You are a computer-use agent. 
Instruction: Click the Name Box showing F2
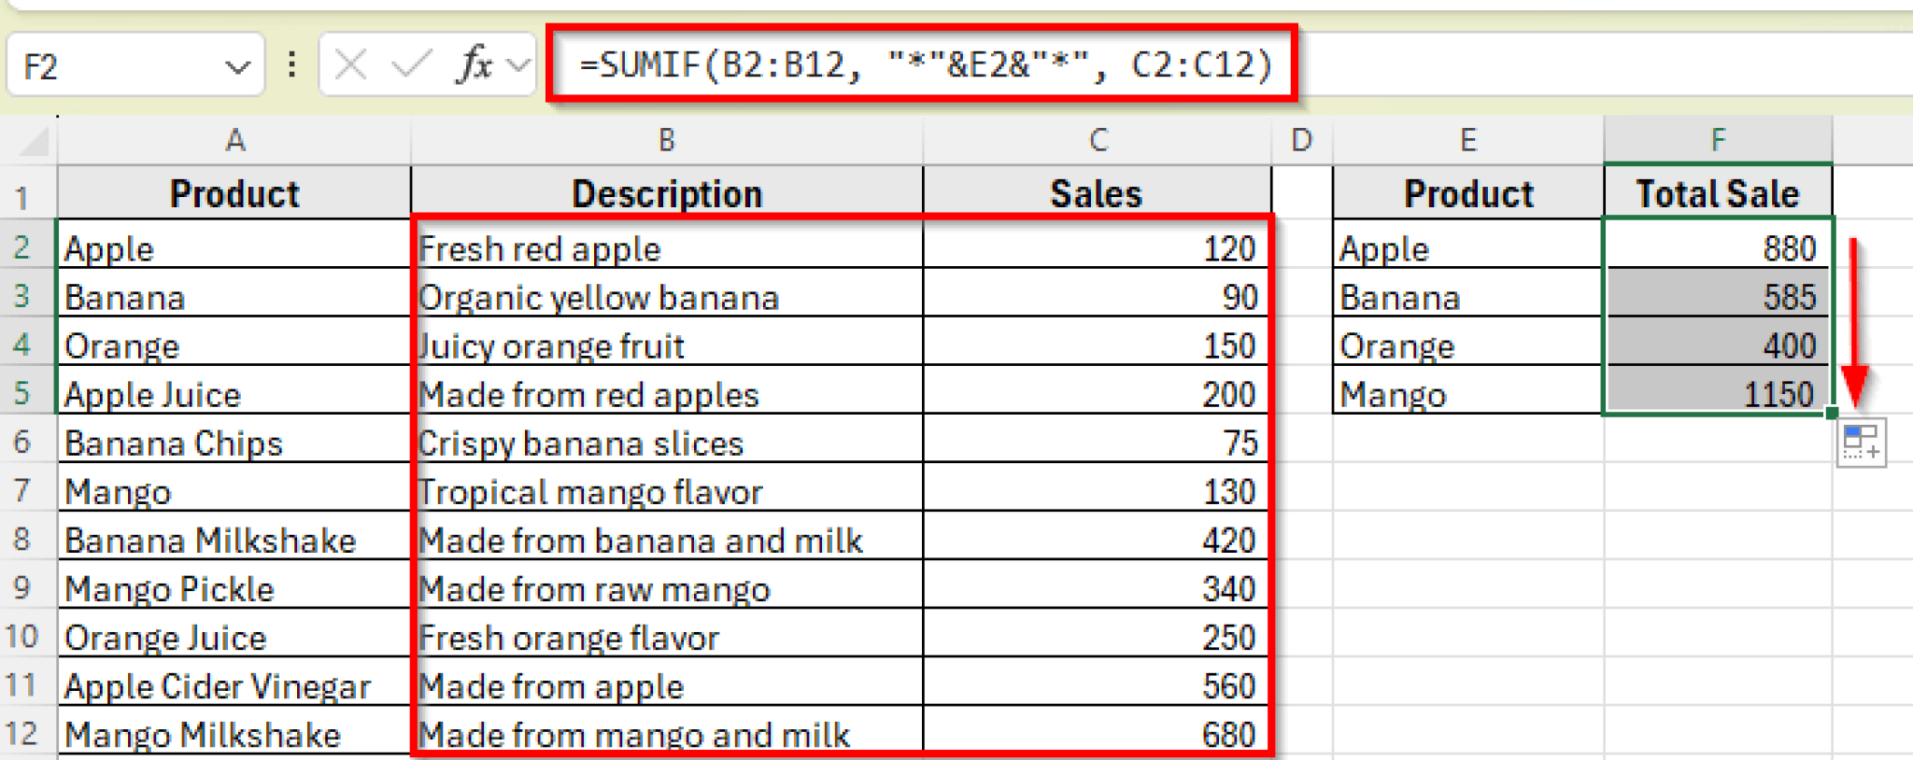[x=112, y=67]
